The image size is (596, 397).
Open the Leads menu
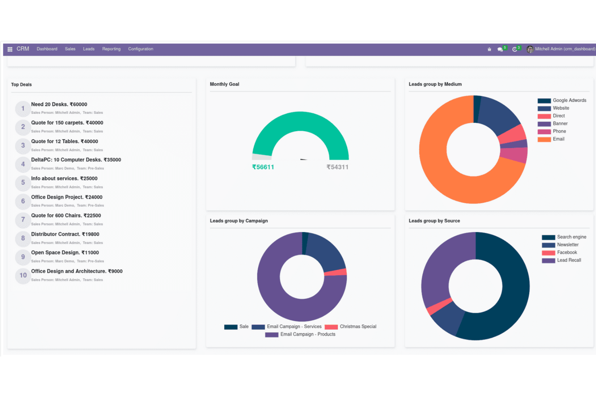[89, 49]
